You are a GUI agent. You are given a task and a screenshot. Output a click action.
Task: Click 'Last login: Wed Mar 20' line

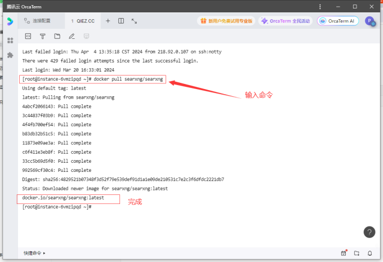pyautogui.click(x=68, y=70)
